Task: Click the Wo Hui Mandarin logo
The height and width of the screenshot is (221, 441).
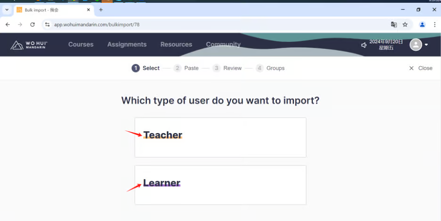Action: [29, 45]
